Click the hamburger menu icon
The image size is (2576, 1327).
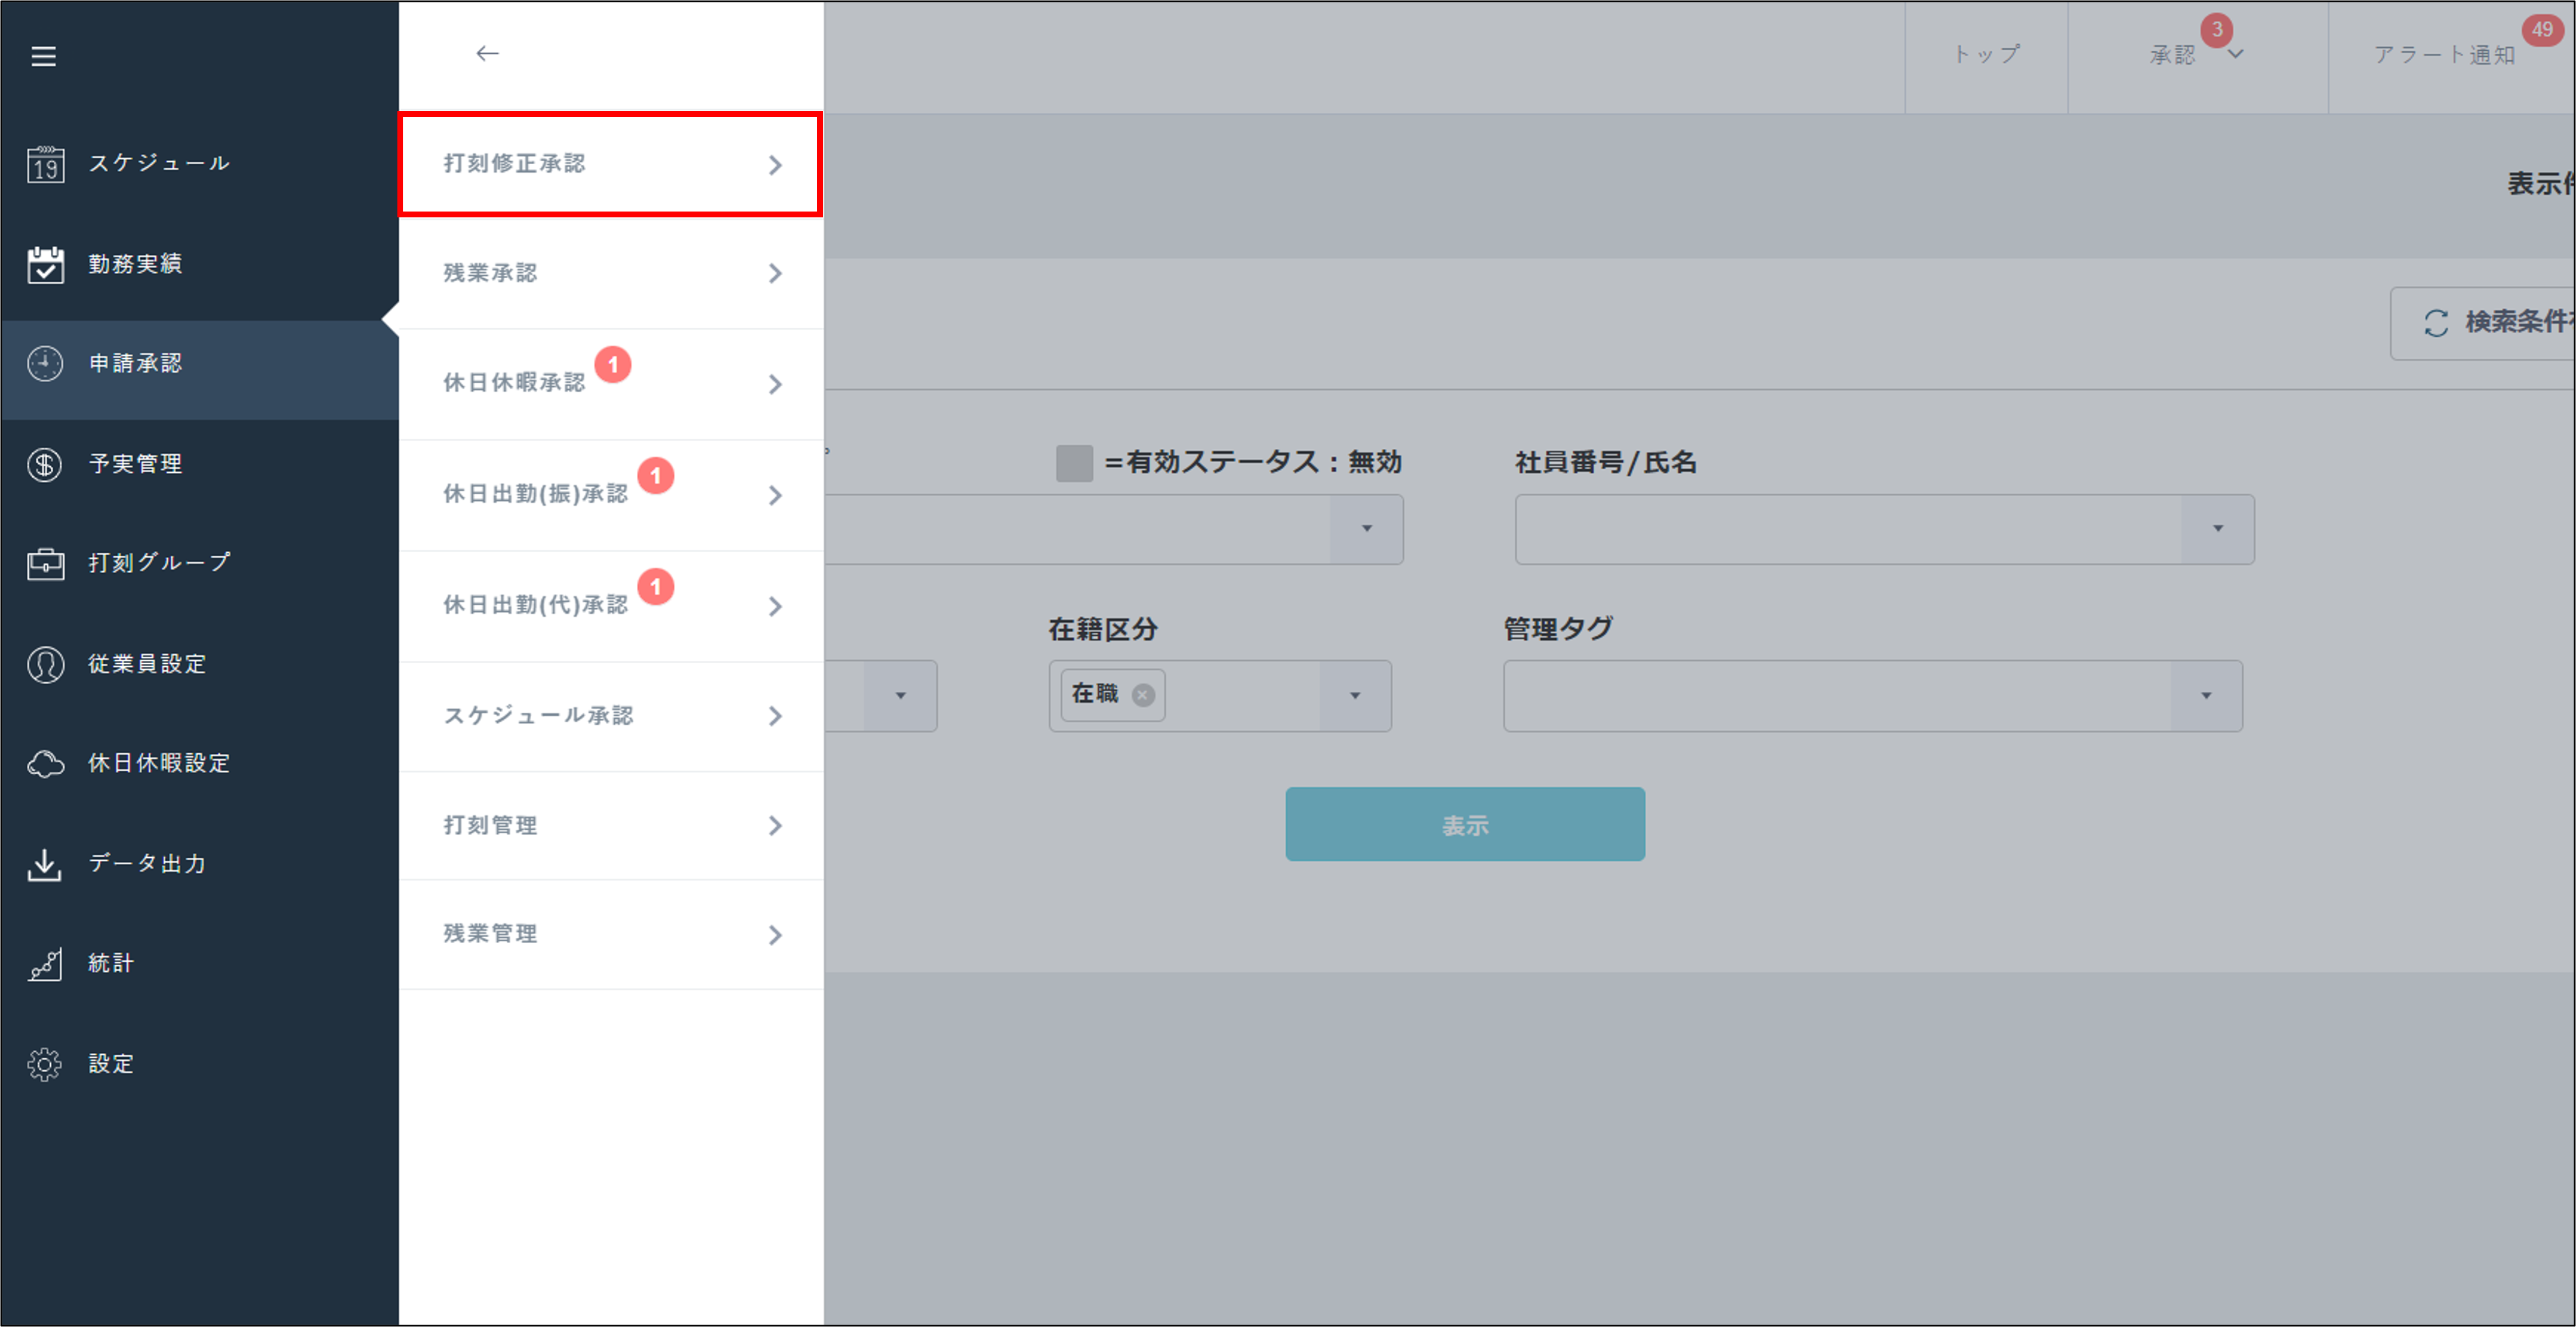pos(43,57)
